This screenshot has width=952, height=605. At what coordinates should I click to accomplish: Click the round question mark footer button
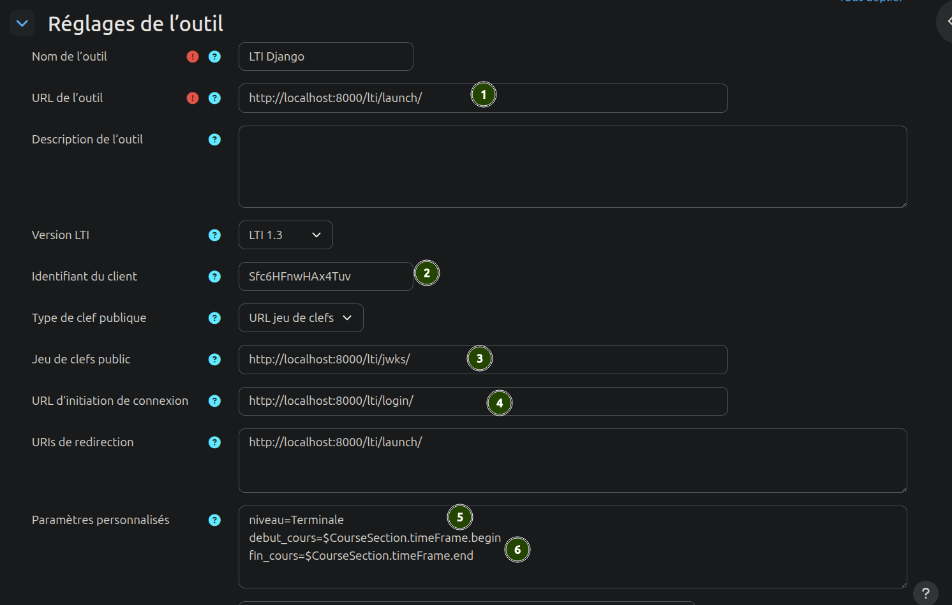(x=925, y=593)
